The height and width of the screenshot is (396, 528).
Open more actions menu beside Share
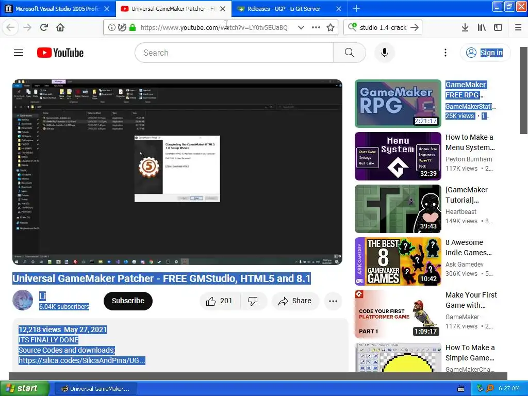pos(333,301)
